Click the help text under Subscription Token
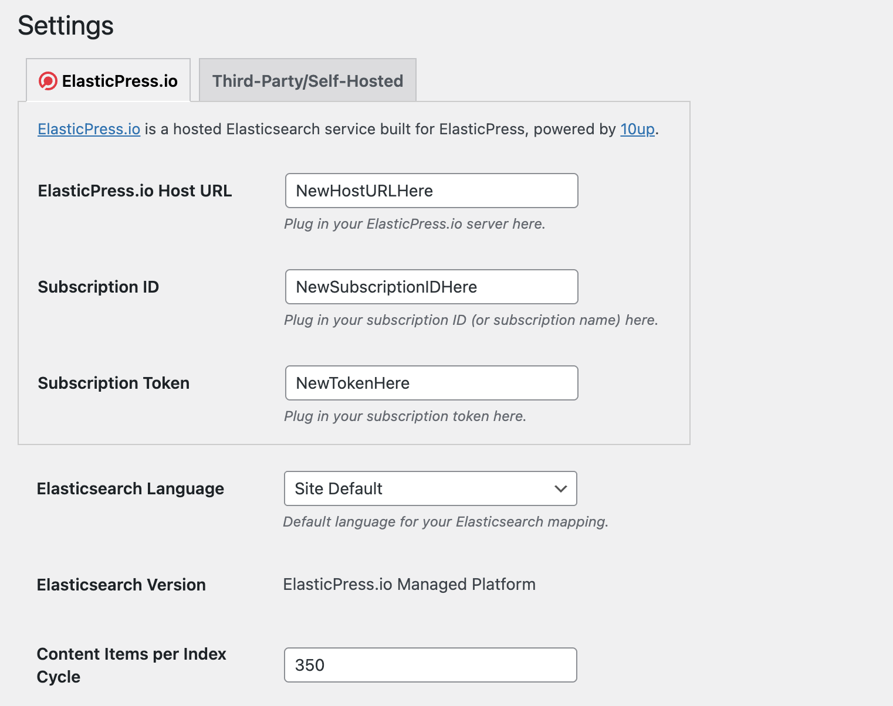 coord(405,416)
